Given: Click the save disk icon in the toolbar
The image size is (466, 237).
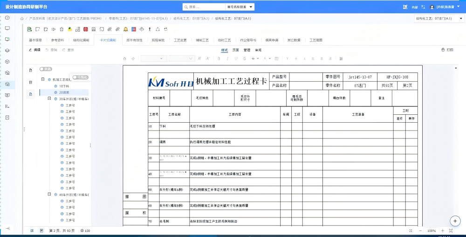Looking at the screenshot, I should pos(94,29).
